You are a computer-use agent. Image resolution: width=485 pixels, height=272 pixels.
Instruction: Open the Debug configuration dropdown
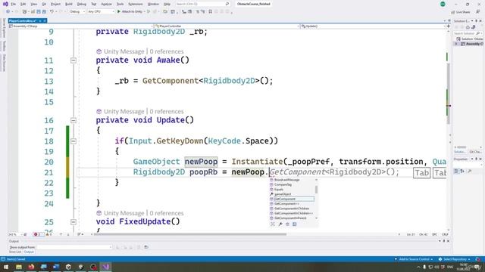tap(77, 11)
